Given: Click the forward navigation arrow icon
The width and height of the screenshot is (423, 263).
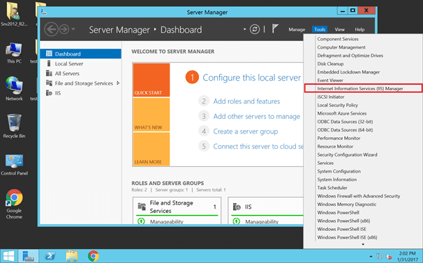Looking at the screenshot, I should click(64, 29).
